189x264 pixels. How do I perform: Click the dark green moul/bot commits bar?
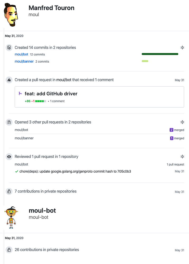(160, 54)
